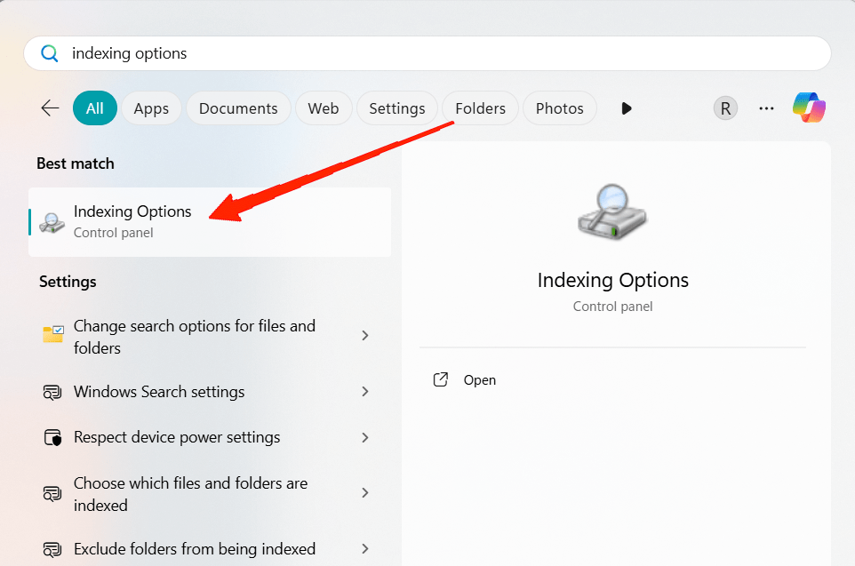This screenshot has width=855, height=566.
Task: Click the Open external-link icon
Action: [441, 380]
